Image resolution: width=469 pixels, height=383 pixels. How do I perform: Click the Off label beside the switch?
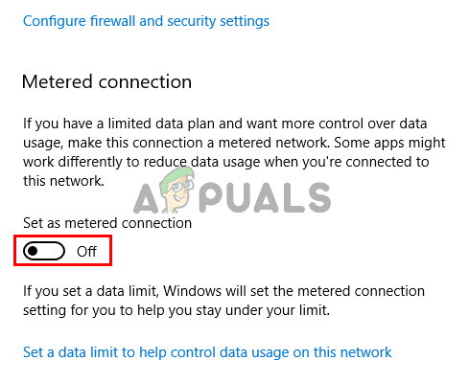tap(86, 252)
